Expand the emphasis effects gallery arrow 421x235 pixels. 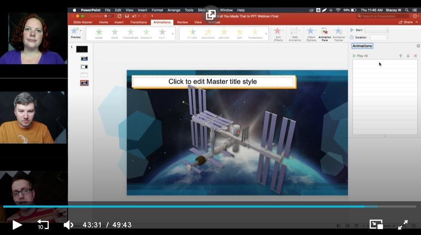(x=266, y=34)
